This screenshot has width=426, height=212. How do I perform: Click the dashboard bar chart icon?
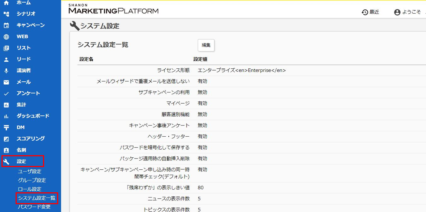coord(6,116)
